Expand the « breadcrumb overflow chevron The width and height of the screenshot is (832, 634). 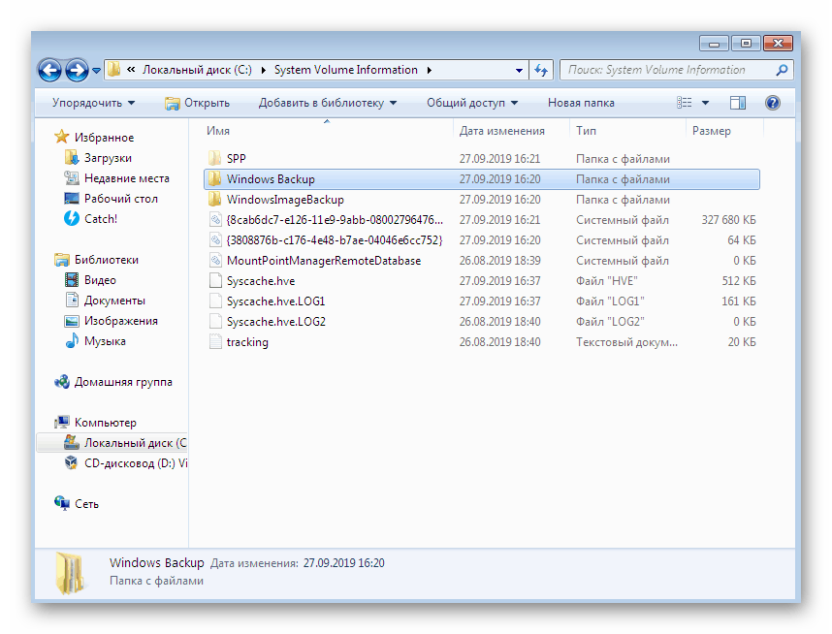pos(131,70)
